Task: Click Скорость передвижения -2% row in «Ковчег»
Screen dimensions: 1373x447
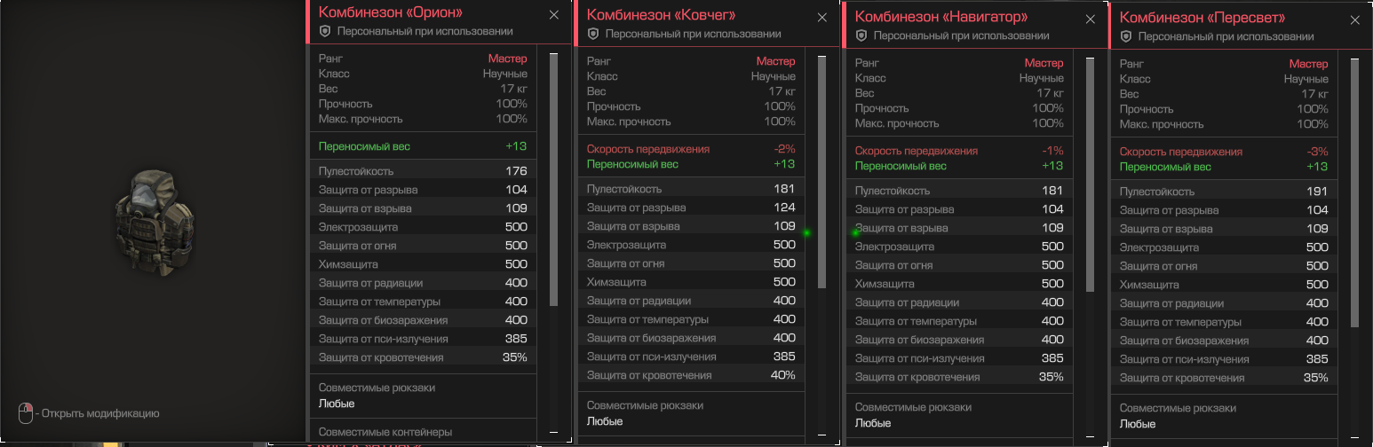Action: tap(690, 149)
